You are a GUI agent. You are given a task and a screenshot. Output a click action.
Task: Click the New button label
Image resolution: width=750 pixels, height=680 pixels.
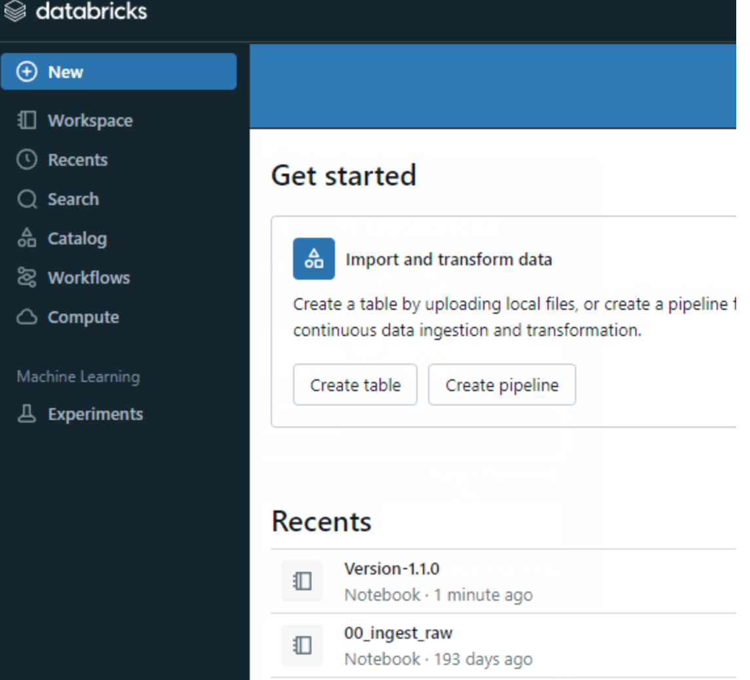pos(66,72)
